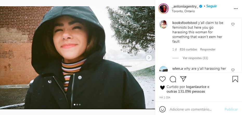Open _antoniagentry_ profile picture
The width and height of the screenshot is (242, 115).
(163, 9)
